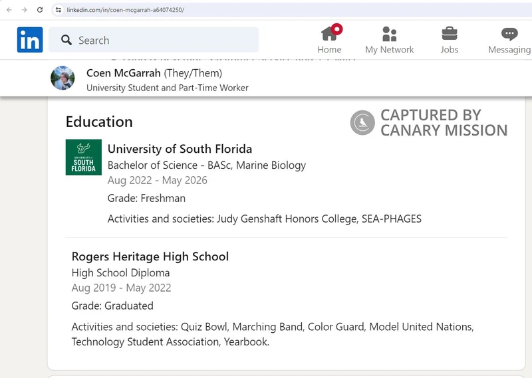Click the Judy Genshaft Honors College activities line
This screenshot has width=532, height=378.
(264, 219)
